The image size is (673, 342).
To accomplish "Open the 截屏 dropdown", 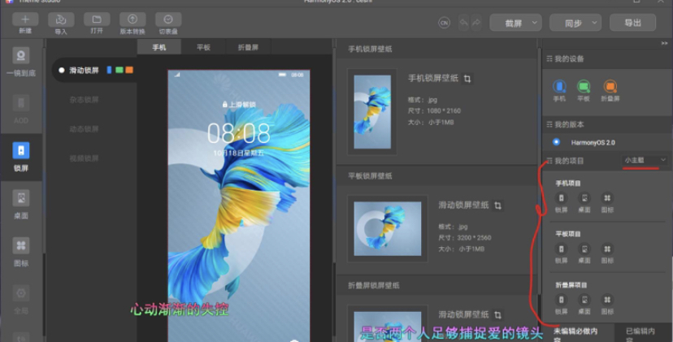I will [515, 23].
